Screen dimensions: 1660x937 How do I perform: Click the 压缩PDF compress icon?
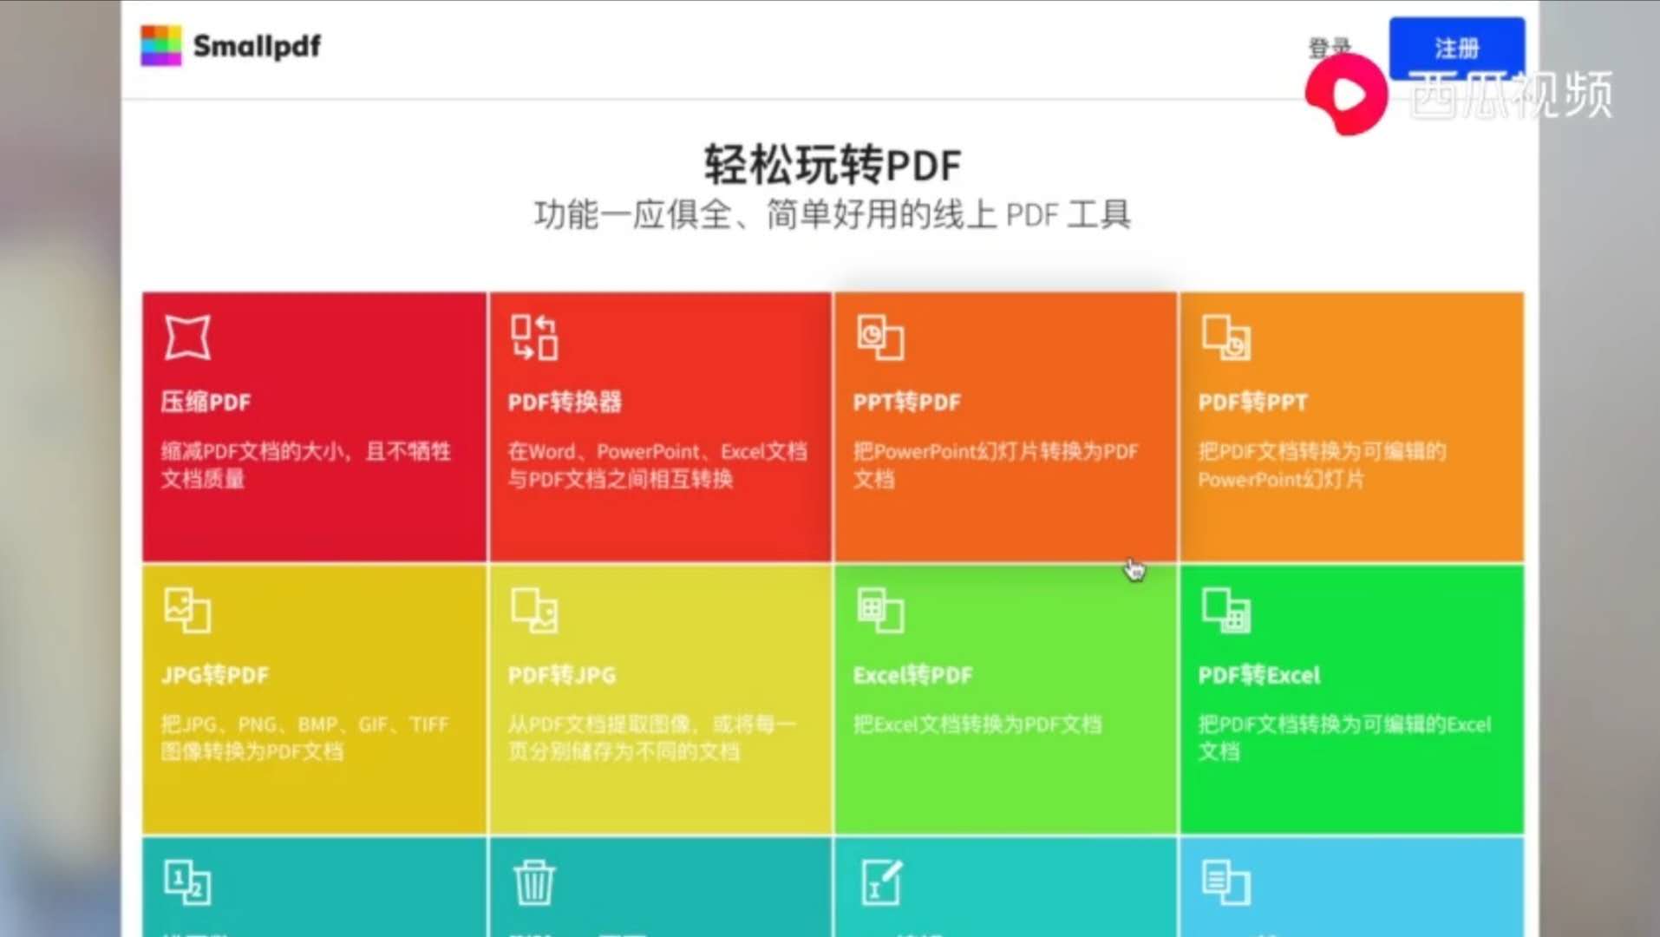(187, 337)
